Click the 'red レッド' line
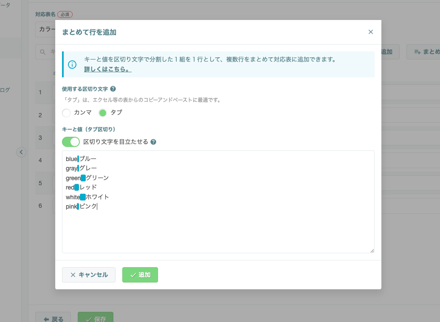Image resolution: width=440 pixels, height=322 pixels. click(82, 187)
